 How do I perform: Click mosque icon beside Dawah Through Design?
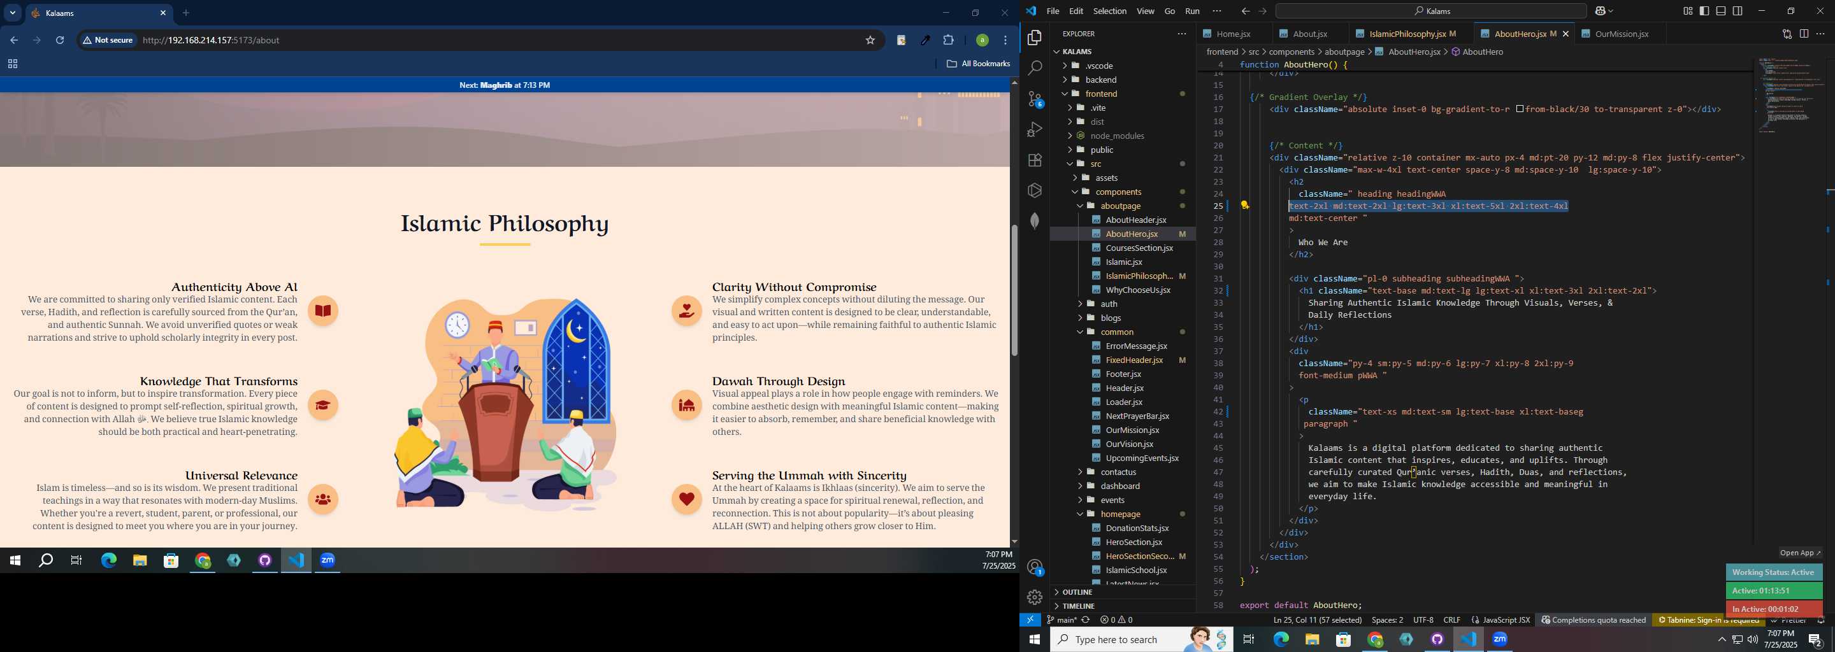pos(687,405)
